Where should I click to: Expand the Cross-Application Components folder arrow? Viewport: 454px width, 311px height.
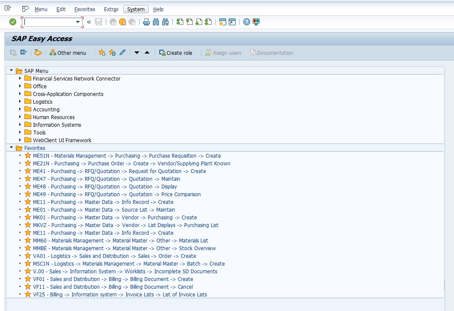[20, 93]
